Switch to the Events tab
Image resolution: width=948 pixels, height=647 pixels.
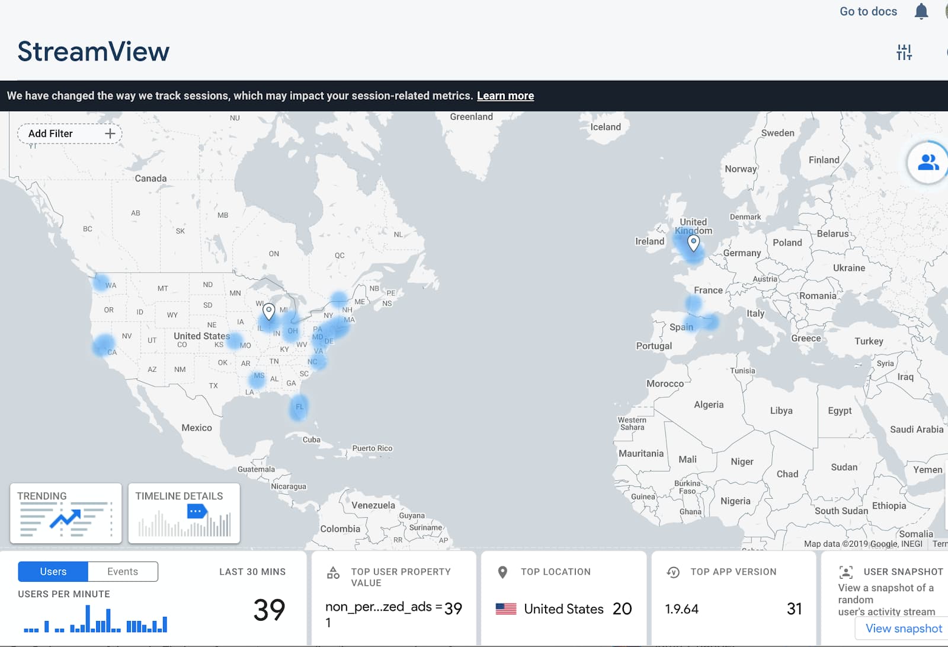[x=123, y=572]
